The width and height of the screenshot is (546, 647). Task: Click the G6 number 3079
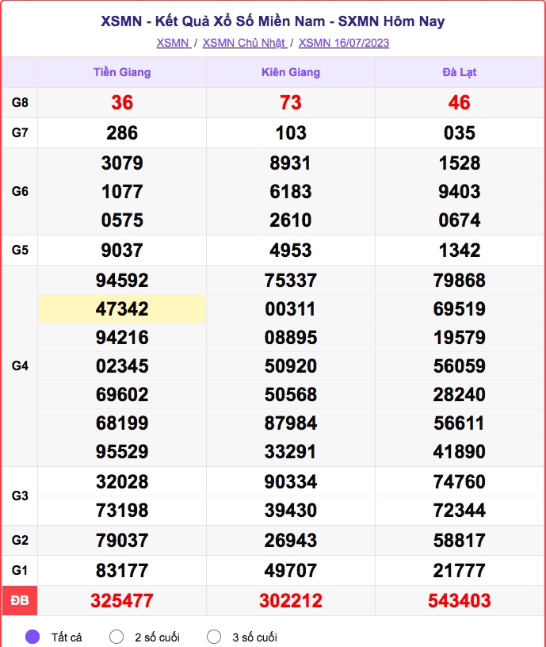(x=122, y=163)
